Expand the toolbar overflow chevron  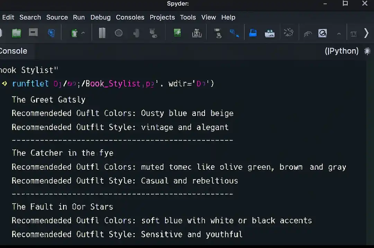click(366, 33)
